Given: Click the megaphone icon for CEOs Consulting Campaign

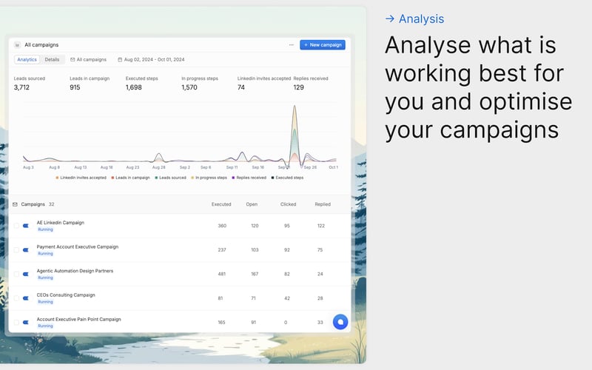Looking at the screenshot, I should 26,298.
